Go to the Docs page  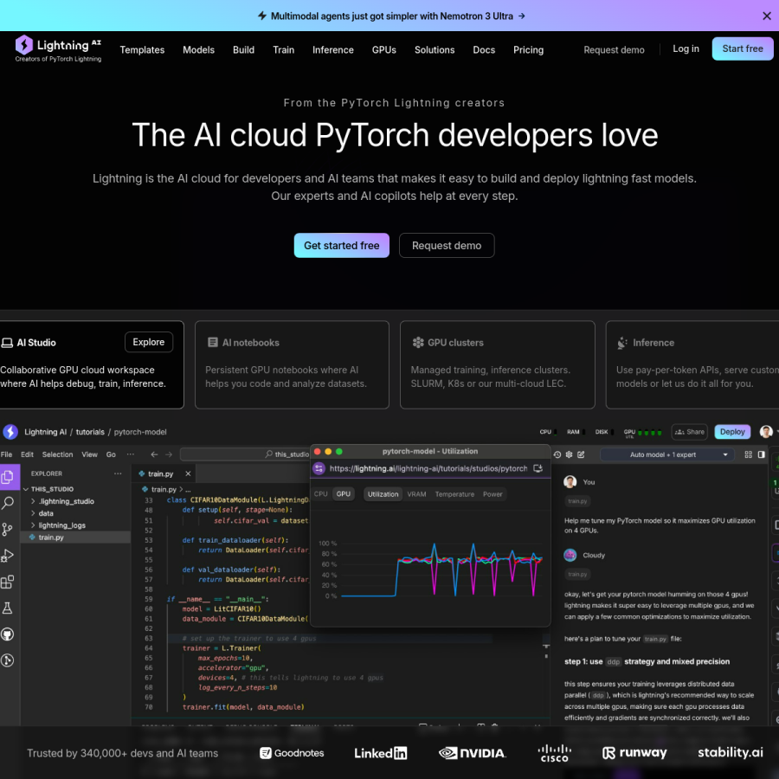point(484,49)
